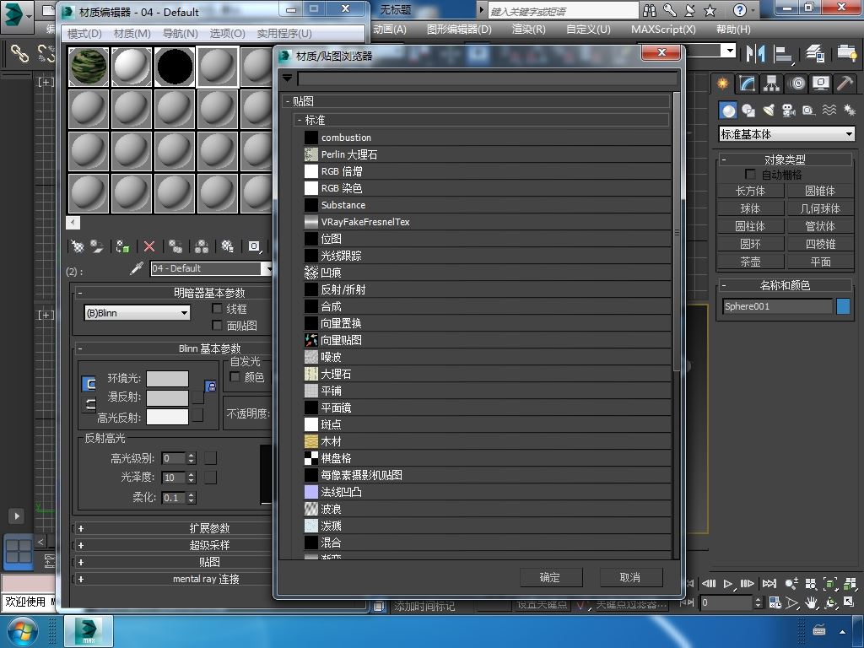Open the Hierarchy command panel tab
864x648 pixels.
coord(771,84)
